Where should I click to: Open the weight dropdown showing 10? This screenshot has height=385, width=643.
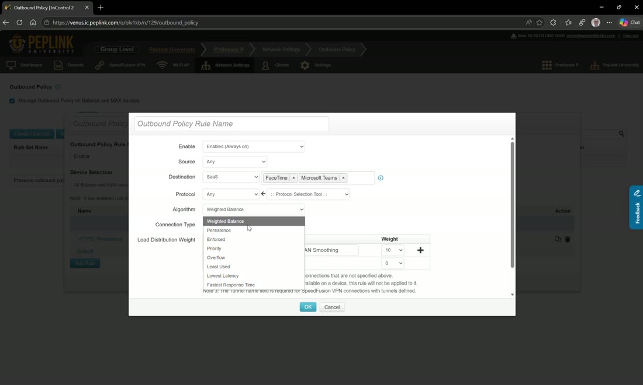392,250
